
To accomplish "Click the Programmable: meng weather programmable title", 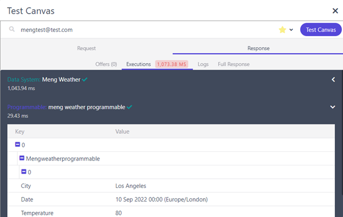I will (67, 107).
